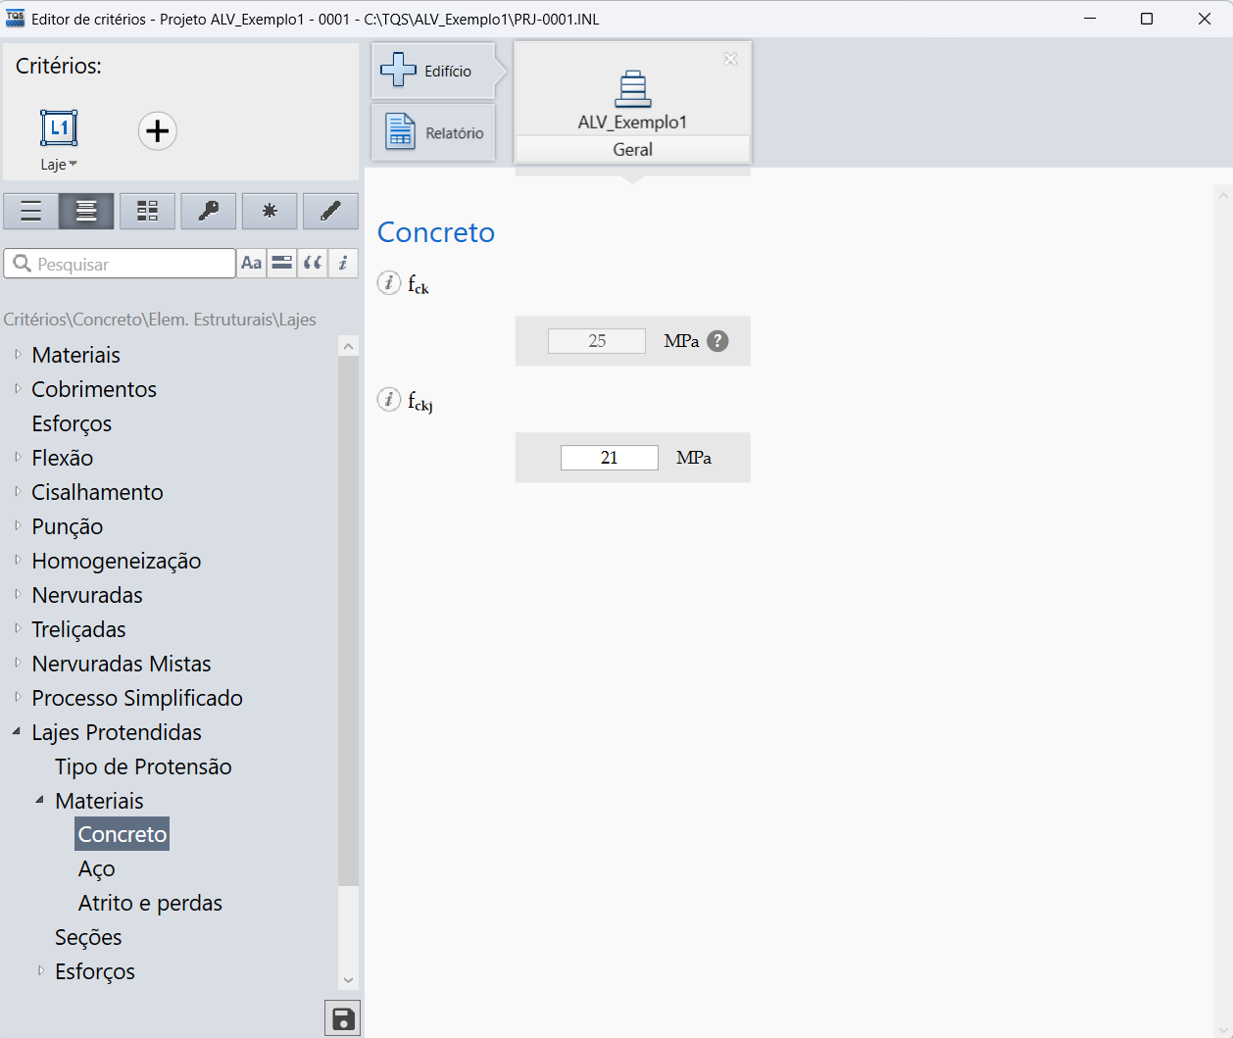Open the Edifício button
The width and height of the screenshot is (1233, 1038).
pos(433,71)
